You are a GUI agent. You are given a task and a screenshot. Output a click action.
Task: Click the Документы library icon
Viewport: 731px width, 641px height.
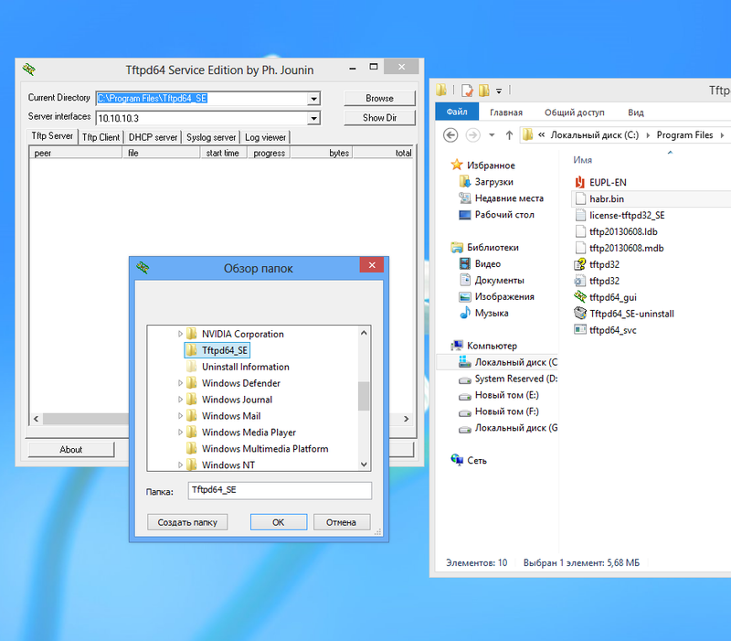(465, 280)
